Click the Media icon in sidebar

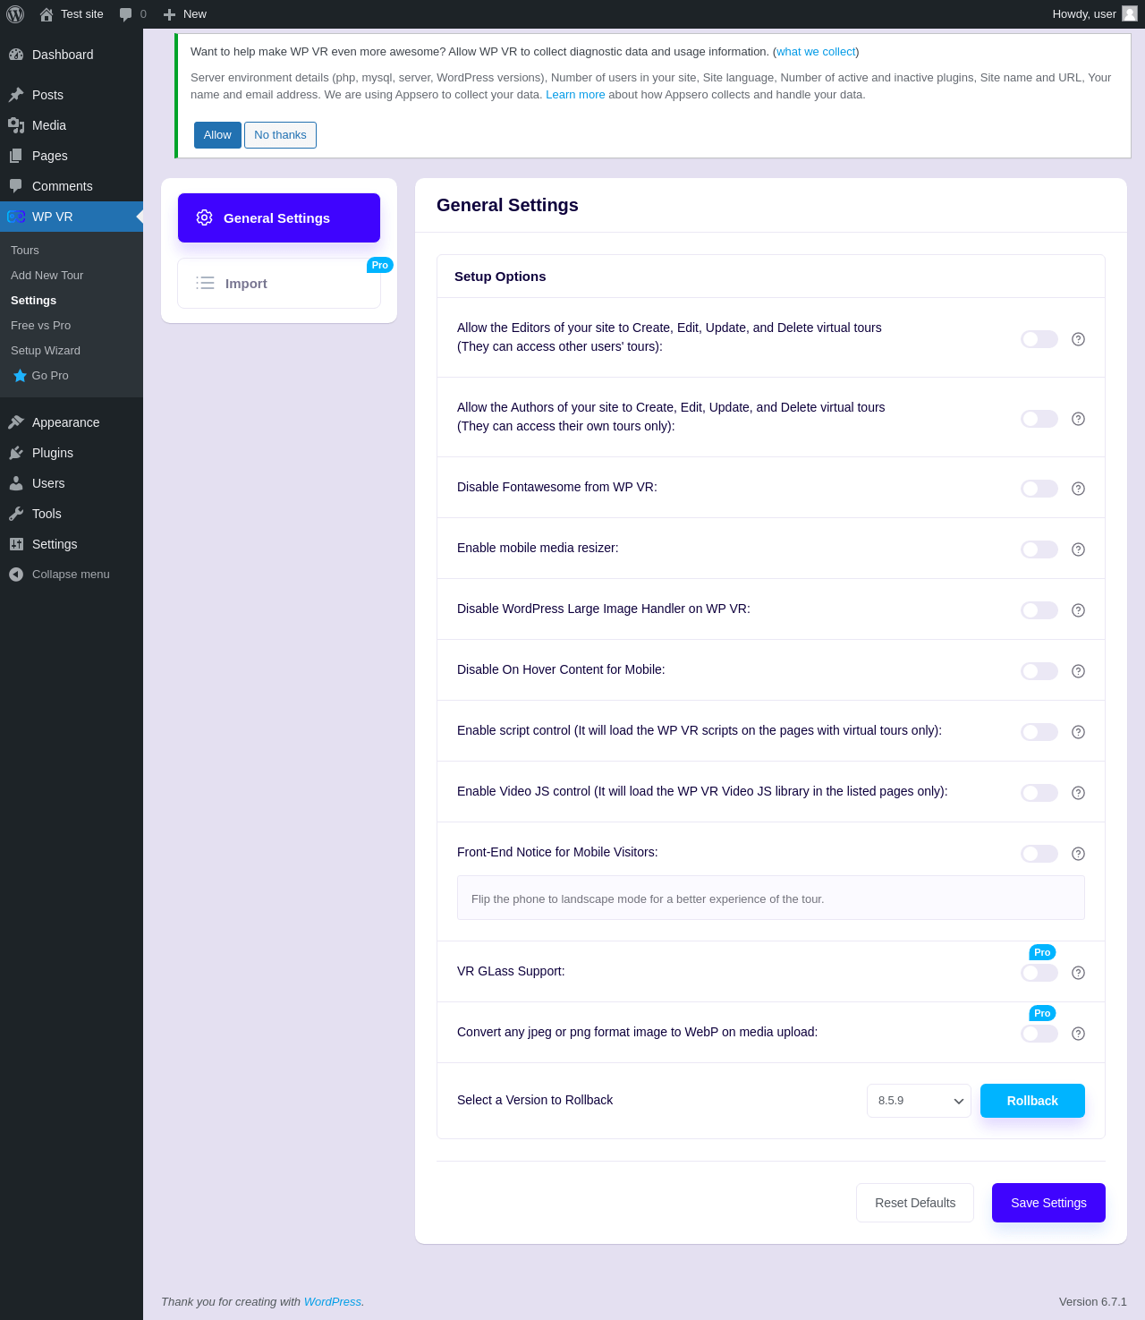coord(16,125)
